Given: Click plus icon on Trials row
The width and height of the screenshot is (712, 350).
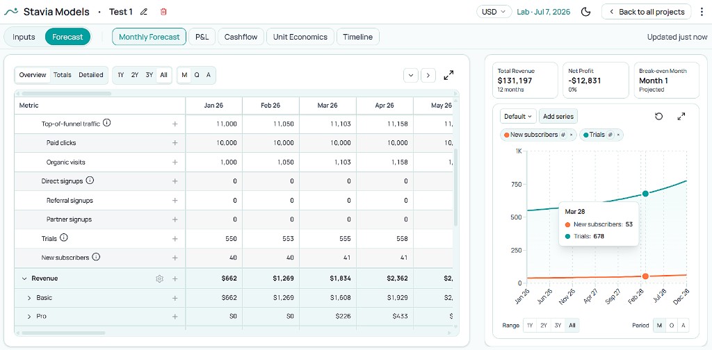Looking at the screenshot, I should [x=175, y=239].
